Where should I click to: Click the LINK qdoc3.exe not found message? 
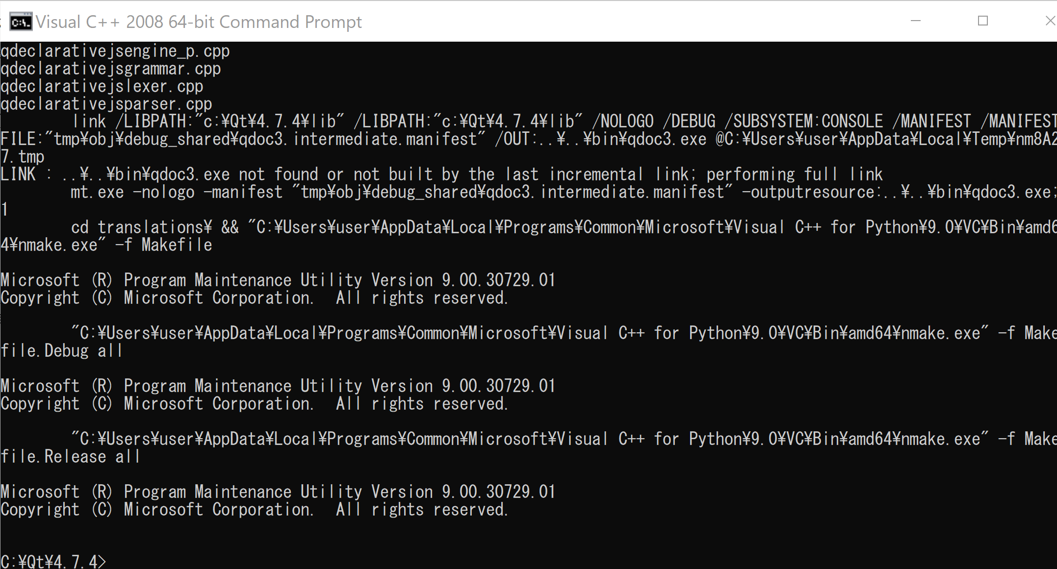point(441,174)
